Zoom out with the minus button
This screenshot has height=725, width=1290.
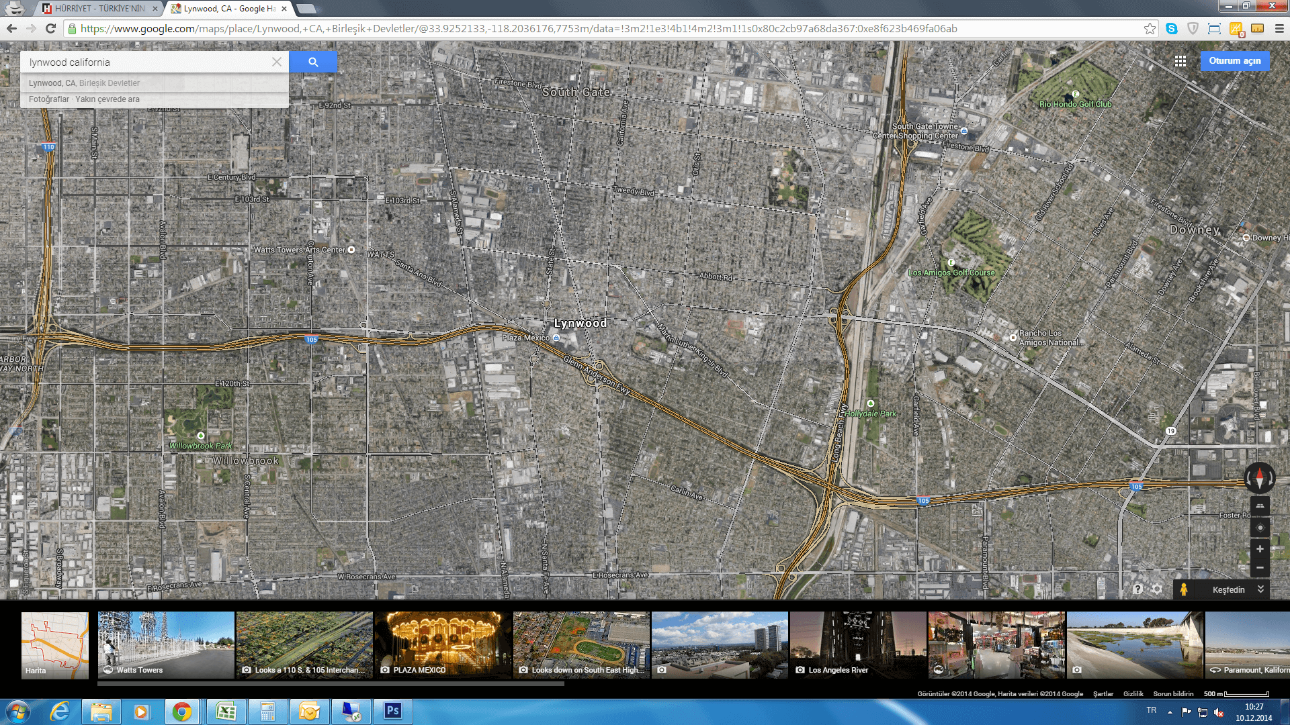click(1260, 568)
